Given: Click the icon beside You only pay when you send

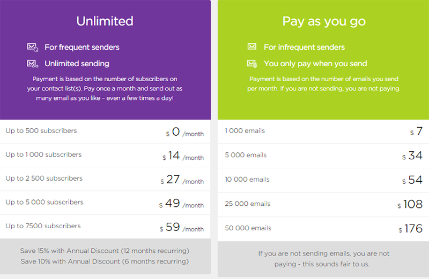Looking at the screenshot, I should click(x=252, y=64).
